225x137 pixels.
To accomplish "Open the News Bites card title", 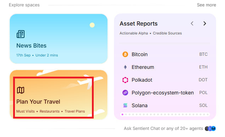I will (32, 46).
